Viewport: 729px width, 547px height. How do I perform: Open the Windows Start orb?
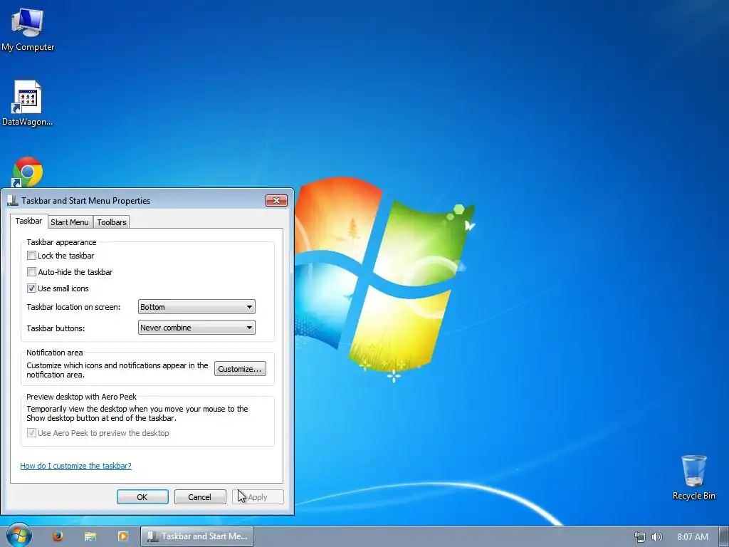click(19, 535)
